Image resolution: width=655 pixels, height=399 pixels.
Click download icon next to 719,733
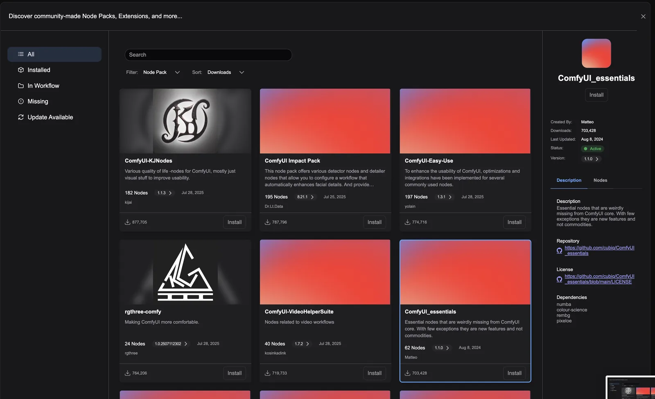tap(267, 373)
